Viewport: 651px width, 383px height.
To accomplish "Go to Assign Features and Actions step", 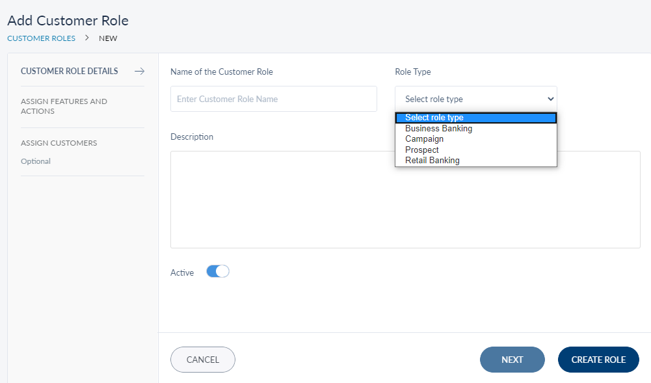I will click(64, 106).
